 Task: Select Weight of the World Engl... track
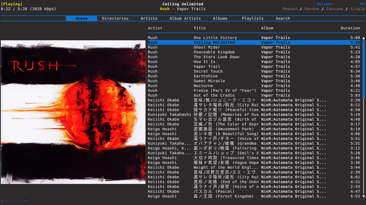click(x=254, y=167)
